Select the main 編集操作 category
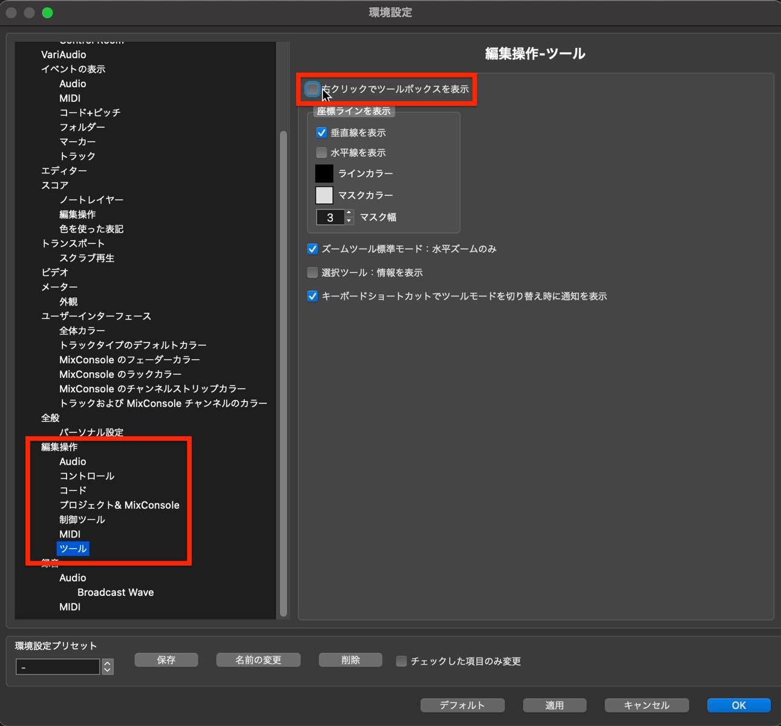The image size is (781, 726). (x=59, y=447)
